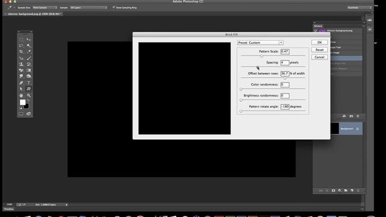The image size is (386, 217).
Task: Create new snapshot in History panel
Action: coord(351,116)
